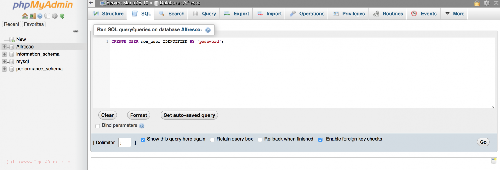Click the information_schema database cylinder icon
500x170 pixels.
pyautogui.click(x=12, y=54)
